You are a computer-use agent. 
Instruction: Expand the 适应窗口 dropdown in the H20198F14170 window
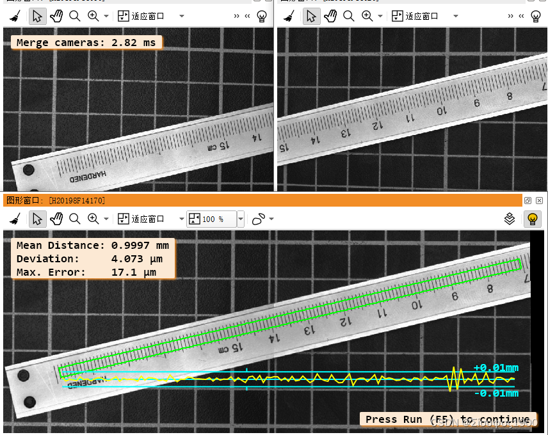coord(182,219)
